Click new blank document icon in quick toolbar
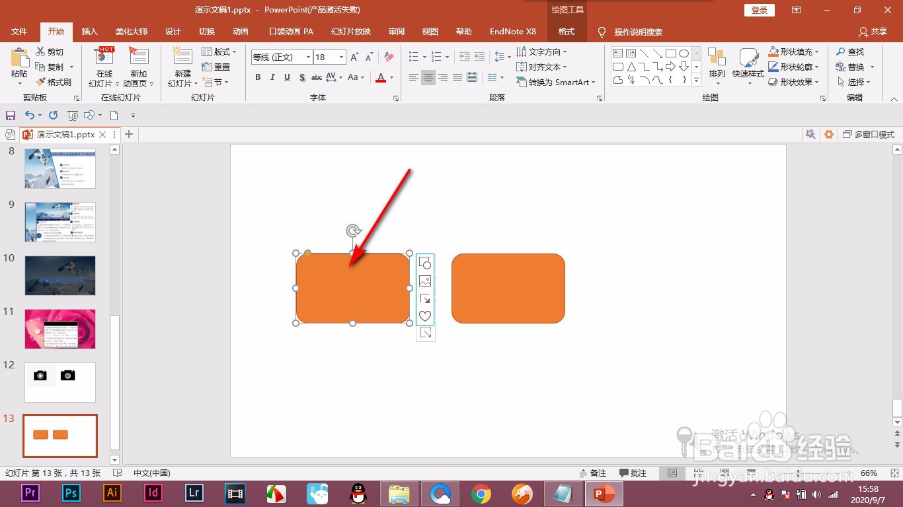The width and height of the screenshot is (903, 507). (114, 116)
